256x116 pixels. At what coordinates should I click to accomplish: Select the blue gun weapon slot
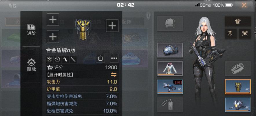170,87
